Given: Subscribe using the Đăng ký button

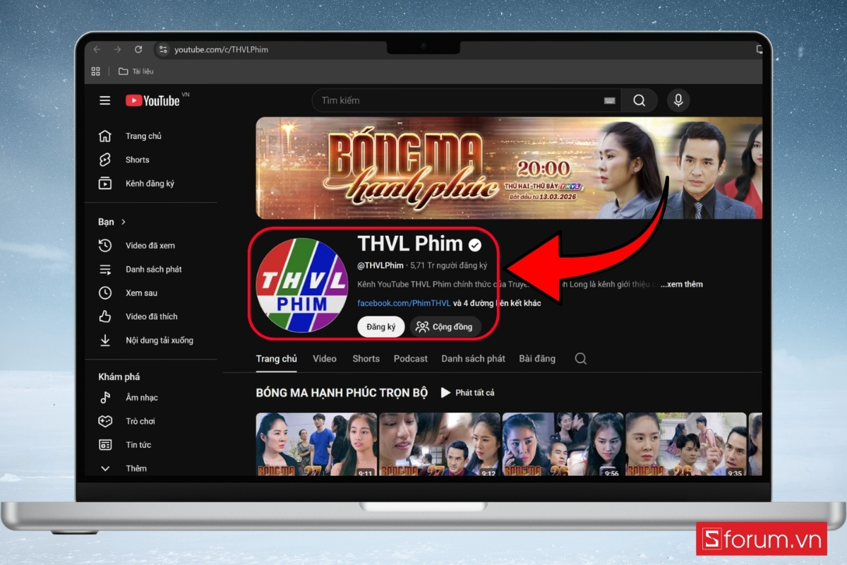Looking at the screenshot, I should (x=380, y=326).
